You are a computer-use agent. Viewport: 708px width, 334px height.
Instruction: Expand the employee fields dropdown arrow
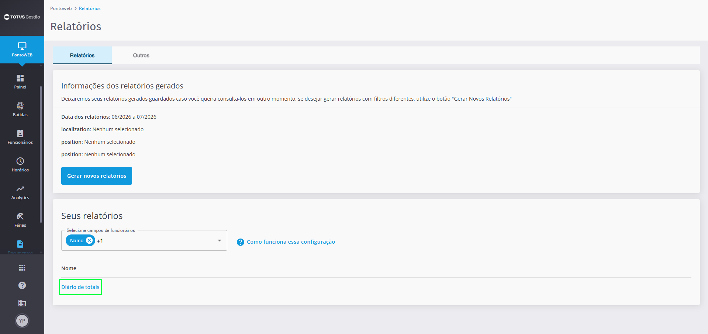click(x=220, y=240)
